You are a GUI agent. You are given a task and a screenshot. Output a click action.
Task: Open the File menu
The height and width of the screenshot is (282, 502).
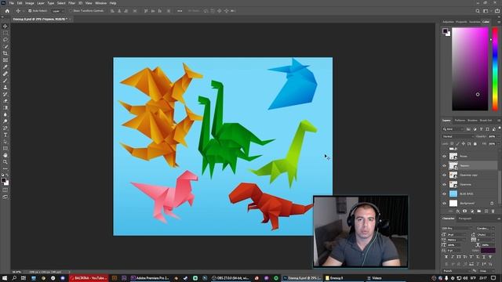(11, 3)
